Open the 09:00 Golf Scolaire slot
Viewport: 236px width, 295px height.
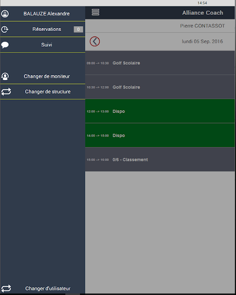(160, 63)
